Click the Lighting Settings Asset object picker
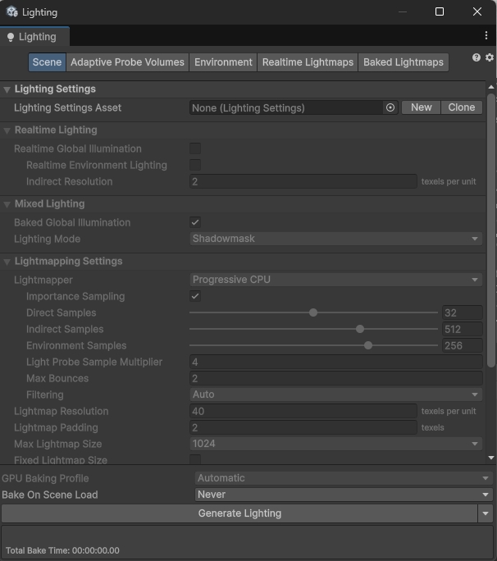The height and width of the screenshot is (561, 497). tap(390, 107)
